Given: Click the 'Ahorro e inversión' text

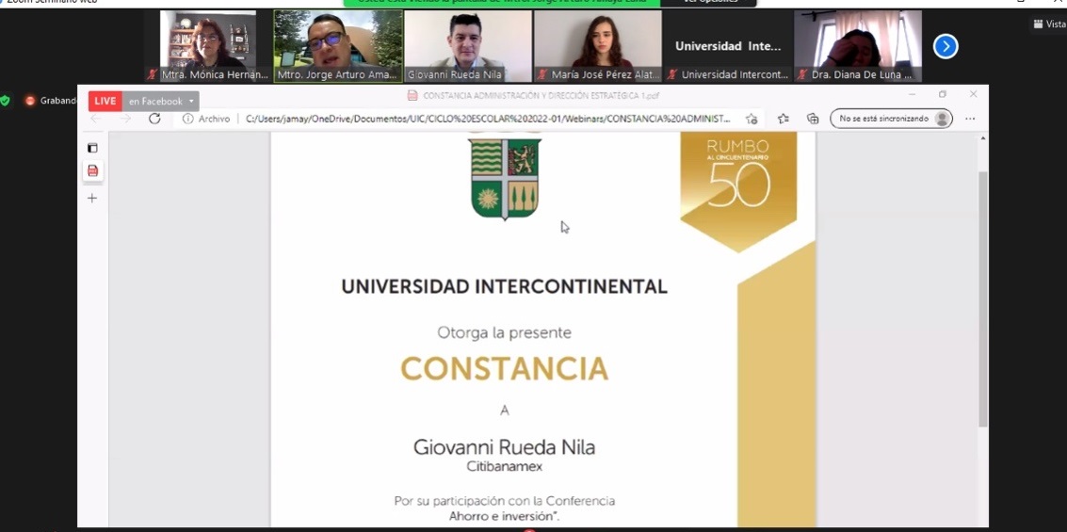Looking at the screenshot, I should coord(504,517).
